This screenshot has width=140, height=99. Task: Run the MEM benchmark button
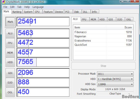coord(10,53)
